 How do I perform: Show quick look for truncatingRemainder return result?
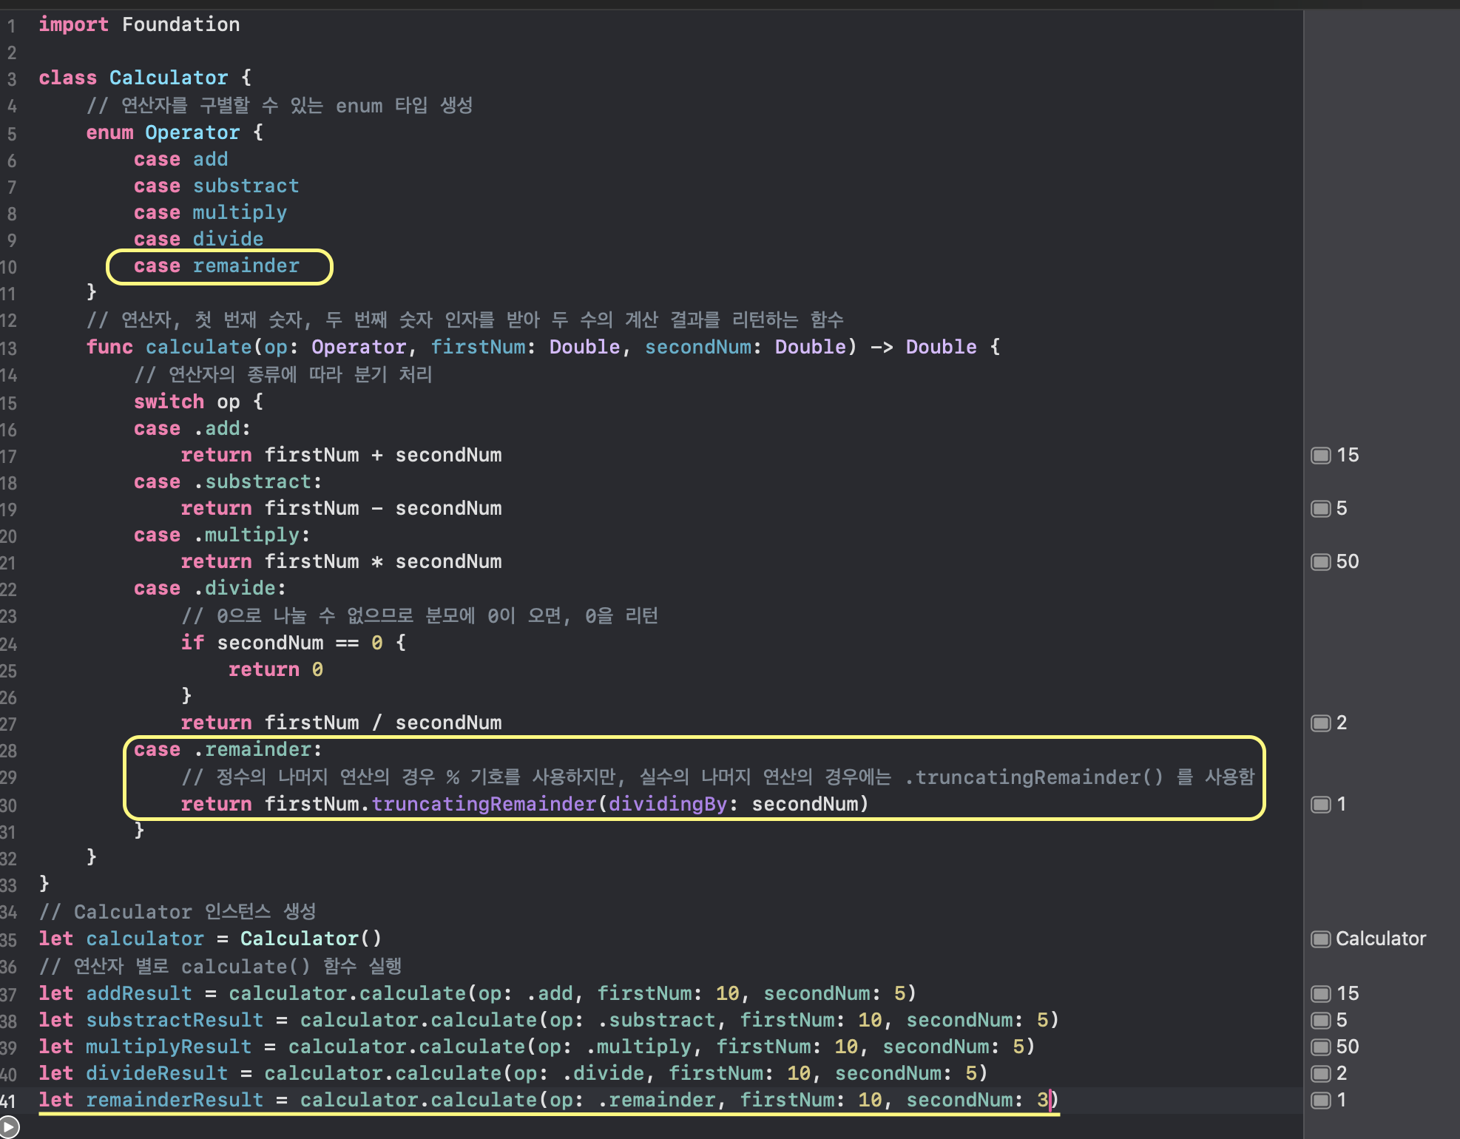tap(1320, 805)
